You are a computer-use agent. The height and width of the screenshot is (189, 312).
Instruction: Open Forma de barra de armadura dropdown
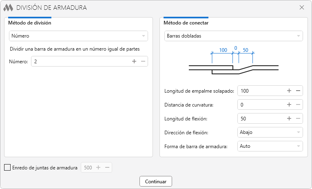click(x=270, y=146)
